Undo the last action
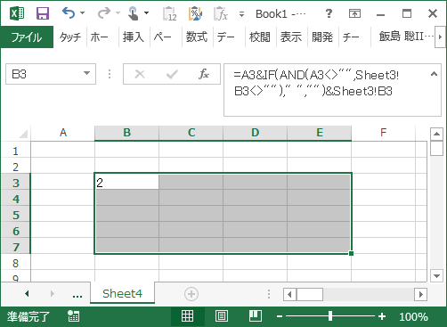 [69, 13]
